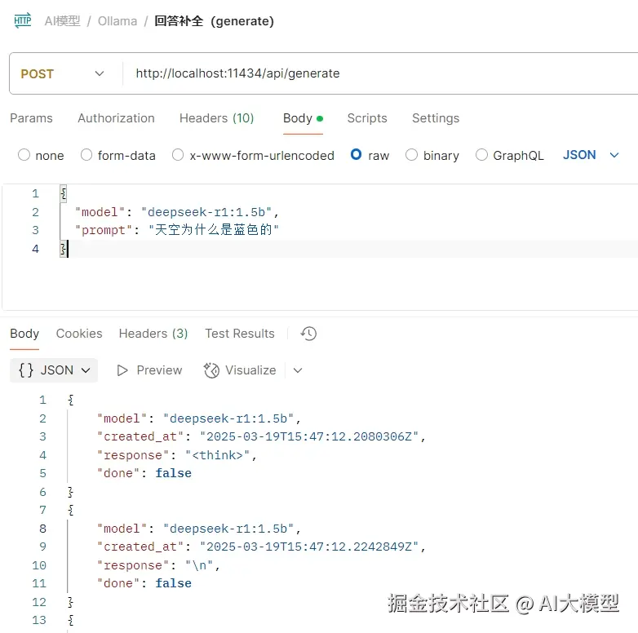This screenshot has width=638, height=633.
Task: Select the none body type
Action: (24, 155)
